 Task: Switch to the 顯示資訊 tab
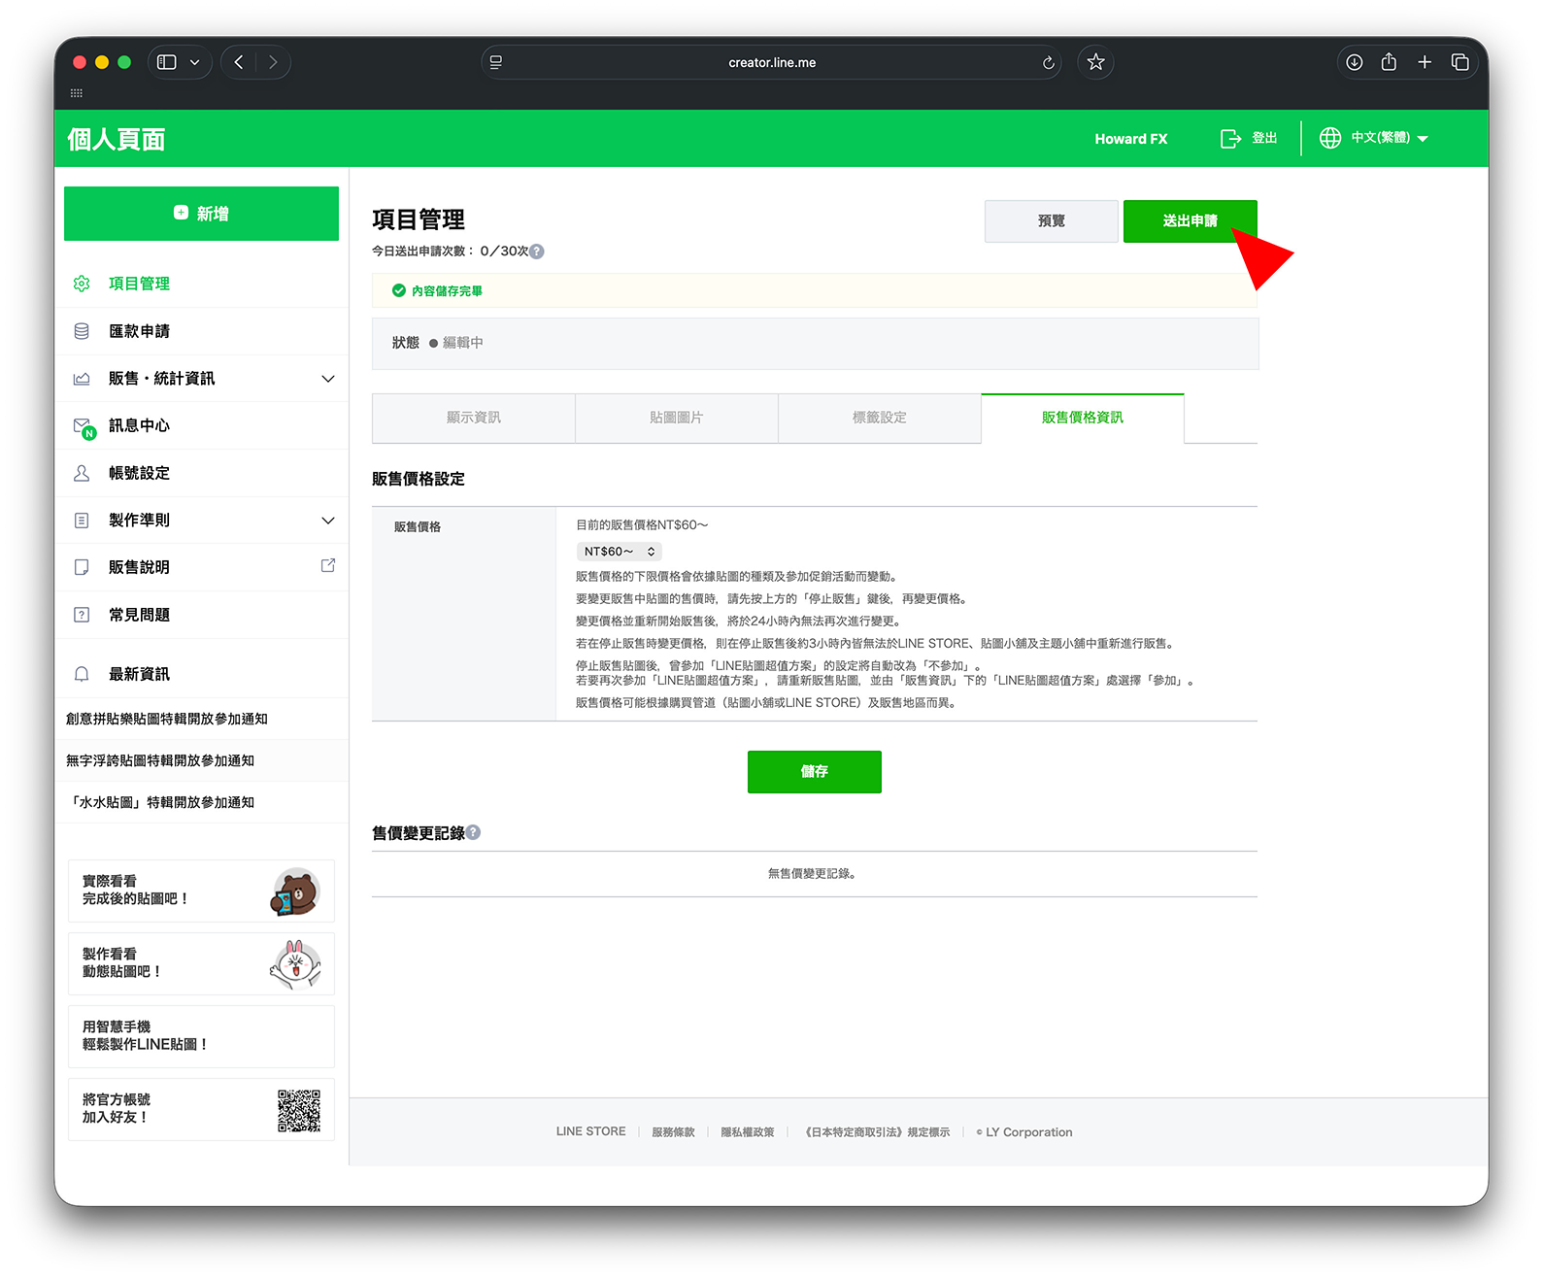pos(474,418)
